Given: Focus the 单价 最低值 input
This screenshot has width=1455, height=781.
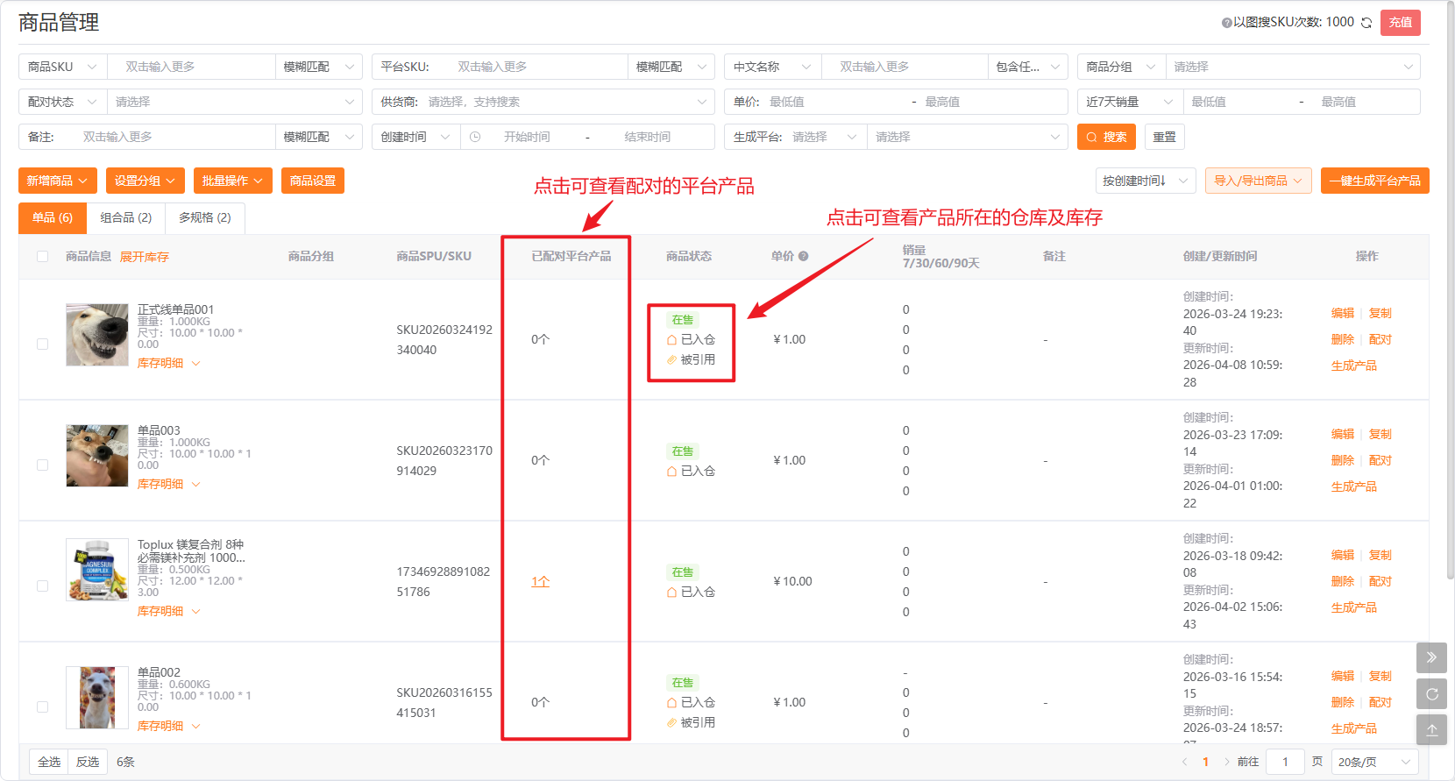Looking at the screenshot, I should [833, 102].
